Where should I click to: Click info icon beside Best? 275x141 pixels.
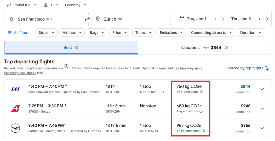(77, 47)
